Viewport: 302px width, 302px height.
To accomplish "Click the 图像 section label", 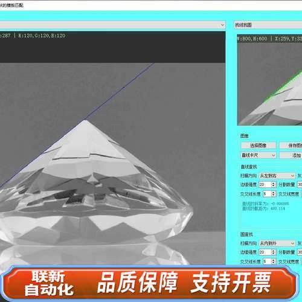I will 245,136.
